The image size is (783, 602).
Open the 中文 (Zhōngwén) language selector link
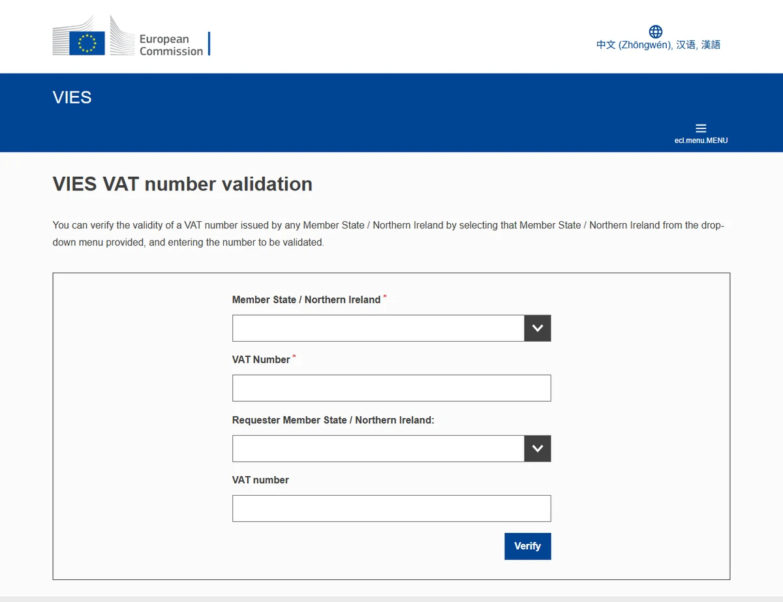(658, 45)
